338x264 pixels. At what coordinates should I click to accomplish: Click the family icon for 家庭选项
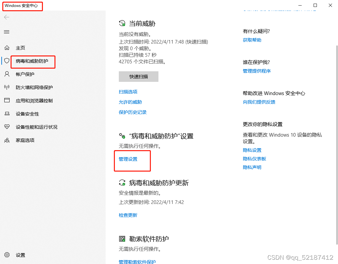pos(7,140)
